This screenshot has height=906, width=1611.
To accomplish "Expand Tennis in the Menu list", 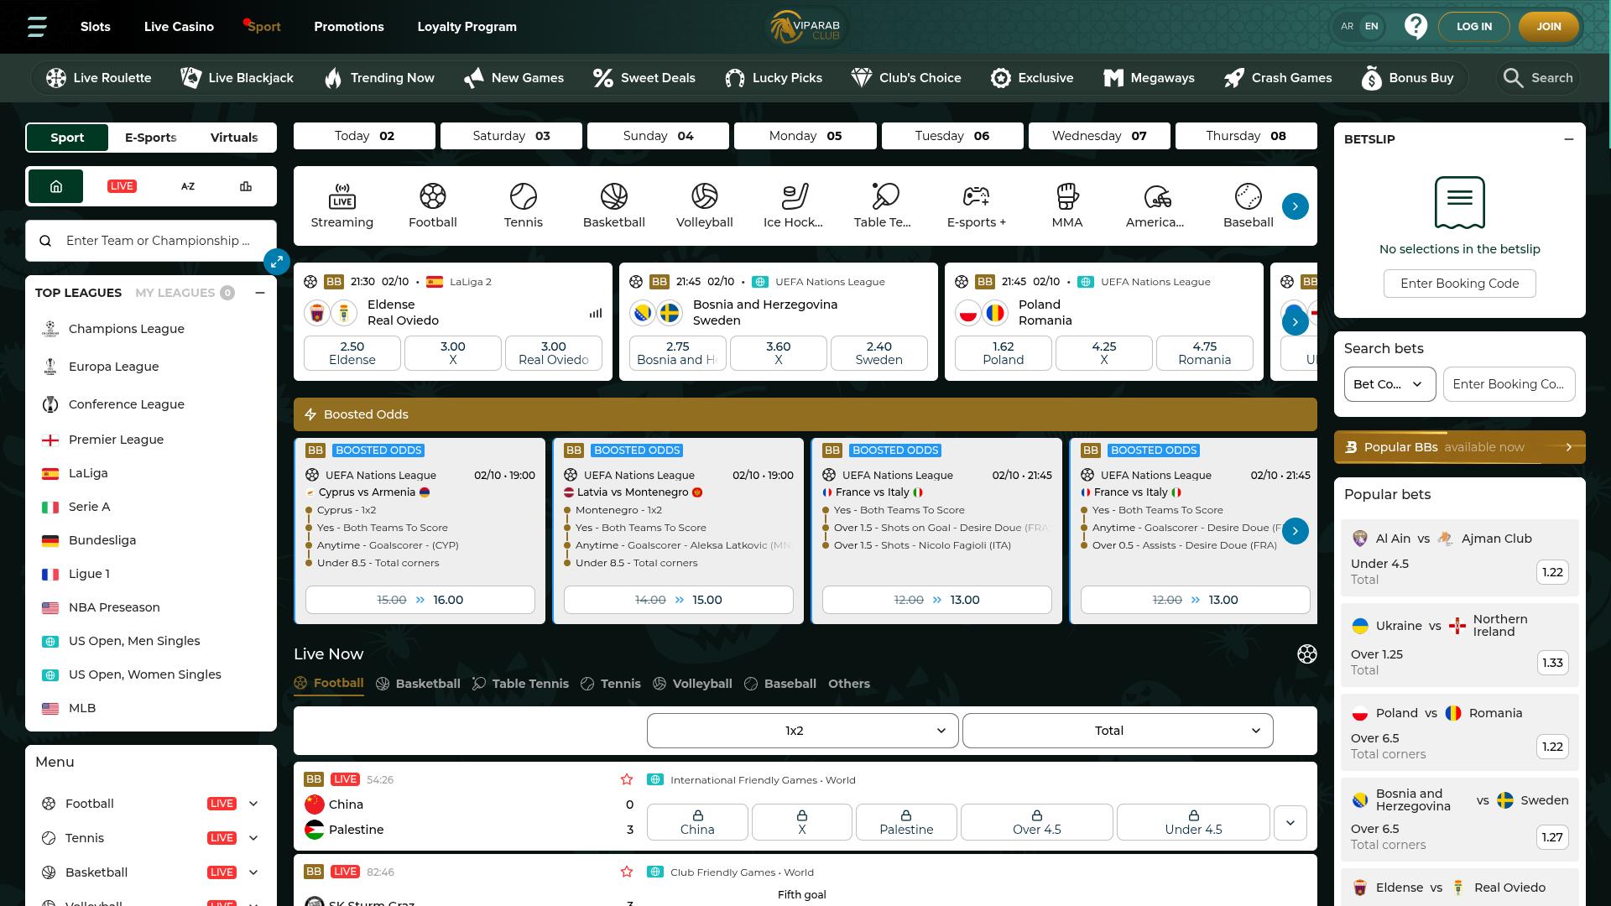I will [253, 838].
